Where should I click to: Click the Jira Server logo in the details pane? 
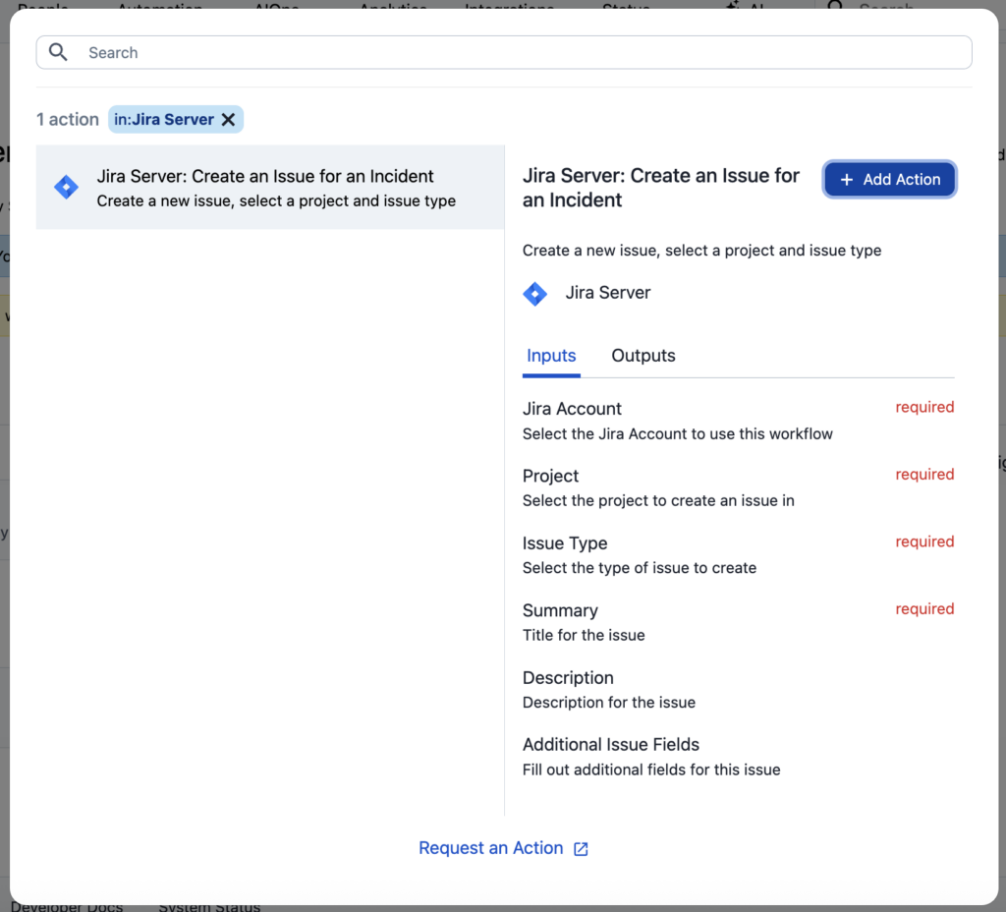(x=535, y=293)
